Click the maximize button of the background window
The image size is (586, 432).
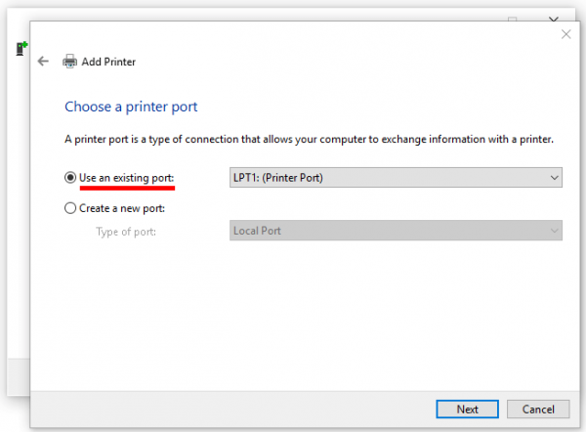[x=513, y=20]
